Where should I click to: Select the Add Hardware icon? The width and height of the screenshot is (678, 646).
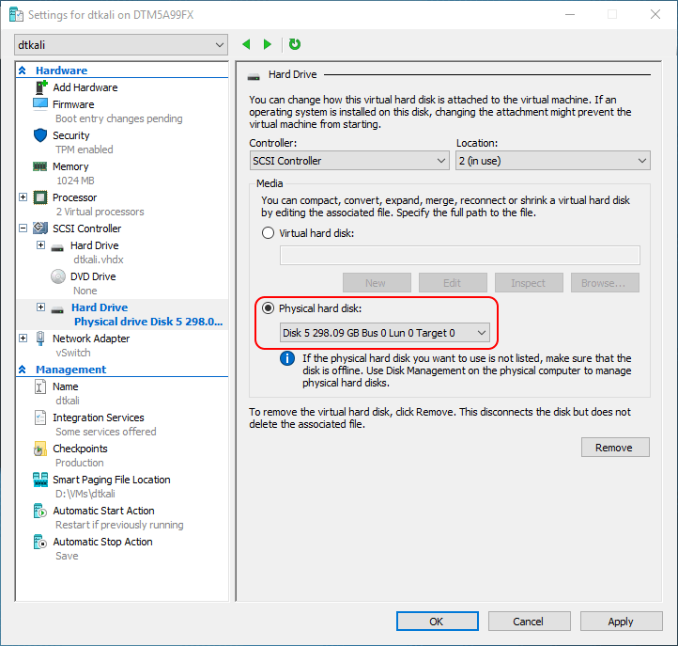pos(40,87)
